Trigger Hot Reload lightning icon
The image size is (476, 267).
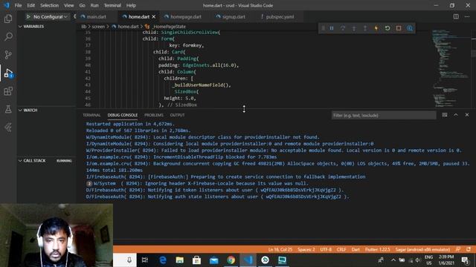coord(376,28)
